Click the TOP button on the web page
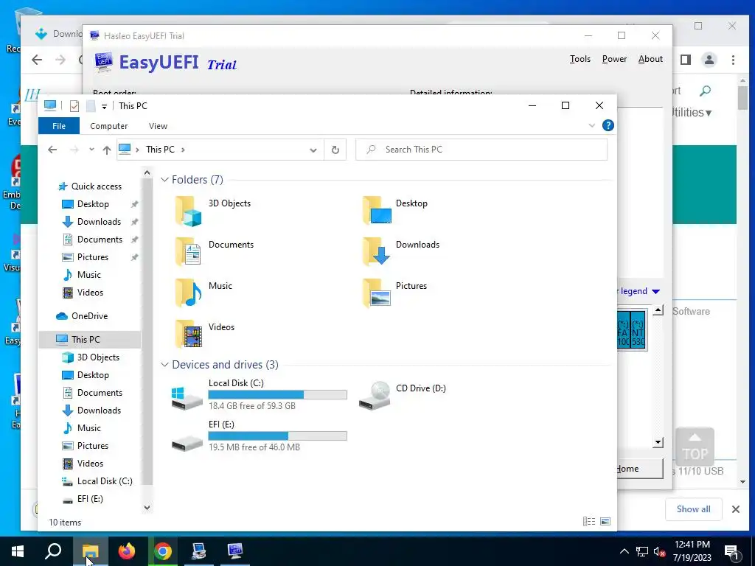 (x=695, y=446)
